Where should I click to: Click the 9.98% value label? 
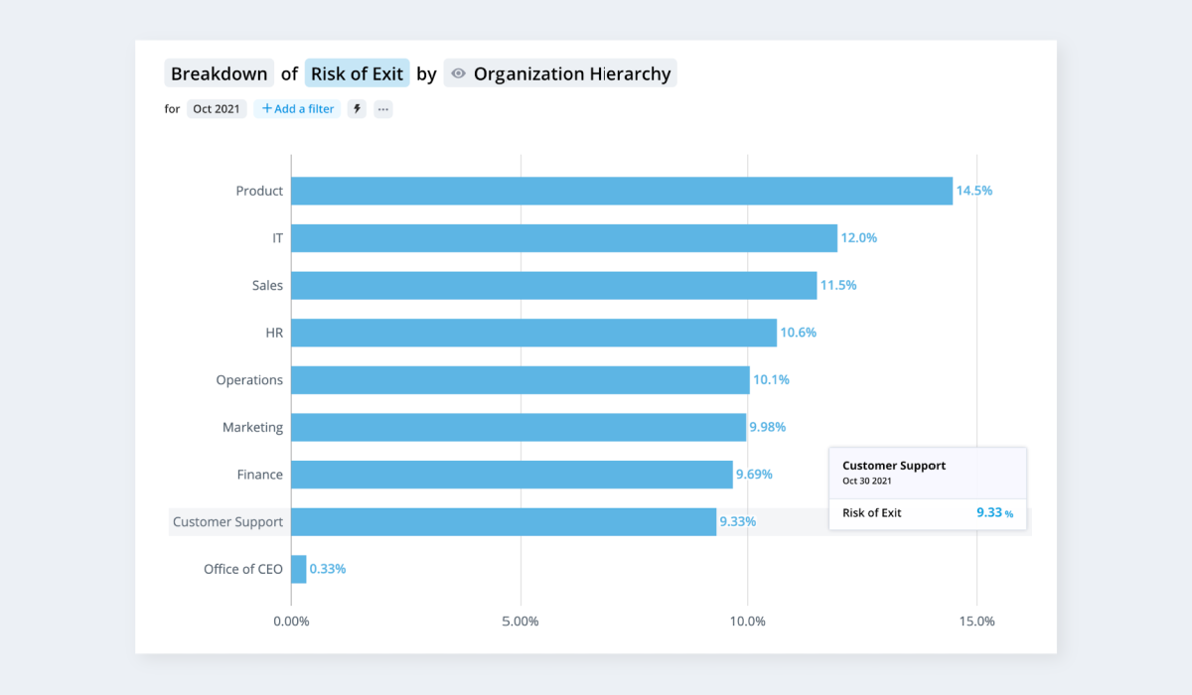click(x=768, y=427)
